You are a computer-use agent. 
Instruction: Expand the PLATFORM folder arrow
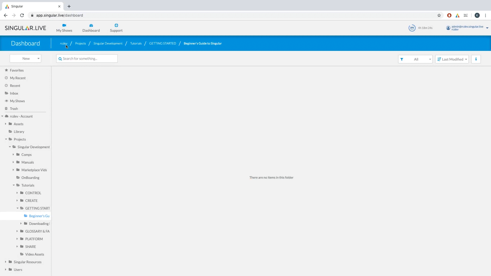[17, 239]
